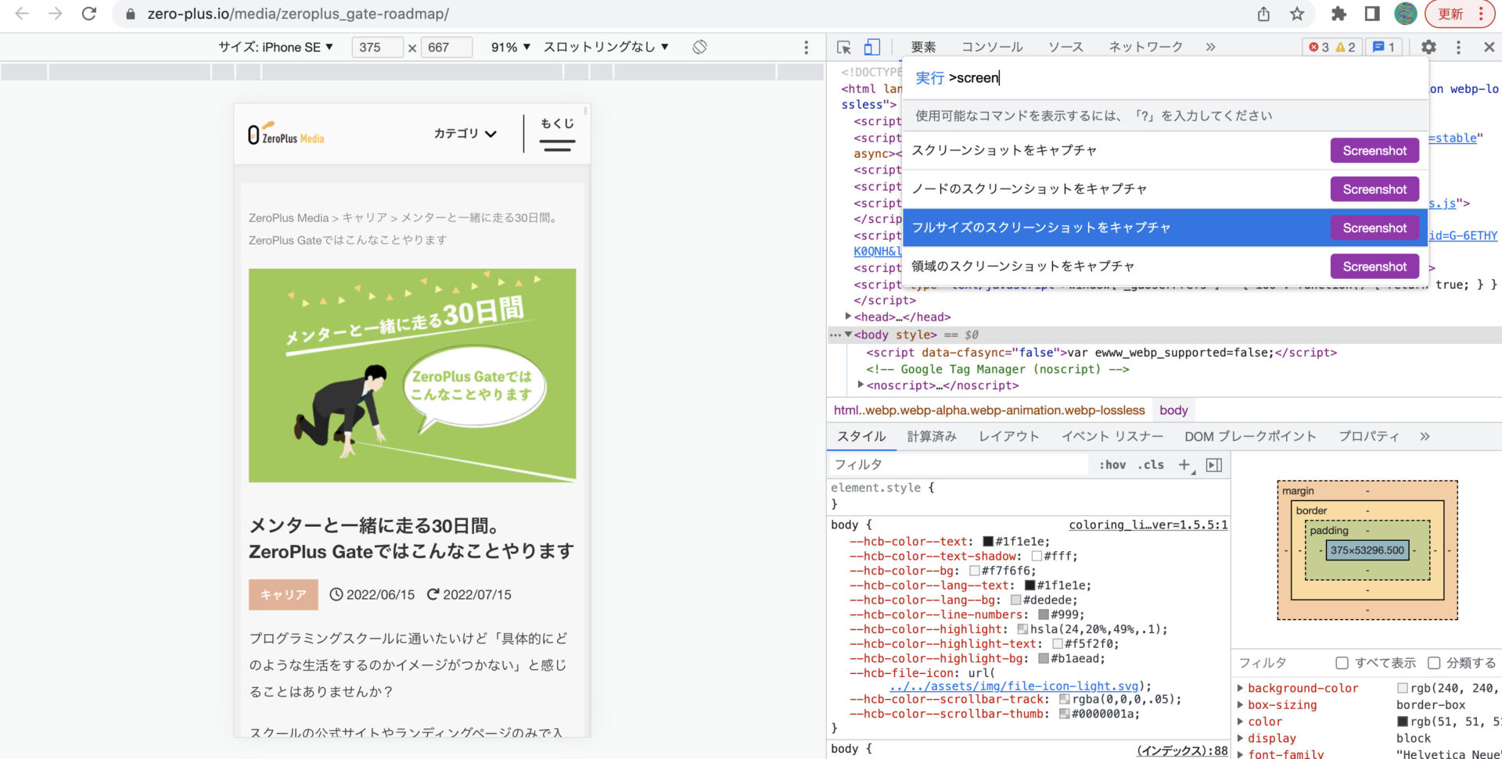The height and width of the screenshot is (759, 1502).
Task: Open the device size iPhone SE dropdown
Action: coord(275,47)
